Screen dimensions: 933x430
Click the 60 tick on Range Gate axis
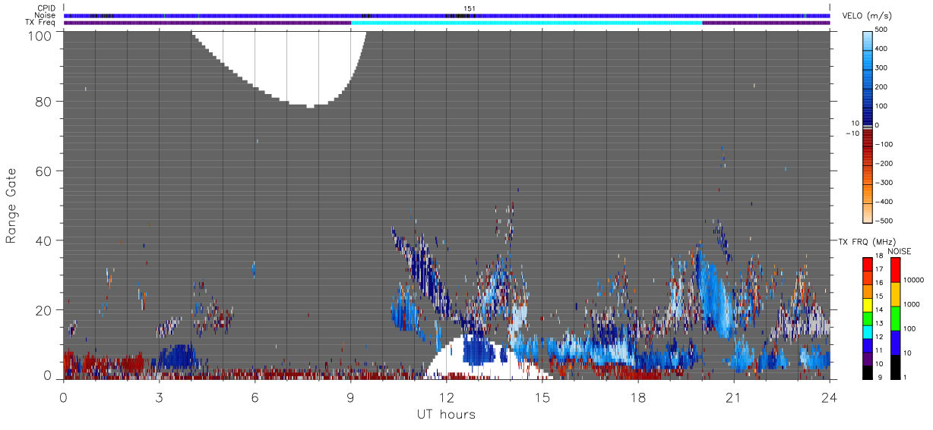44,171
